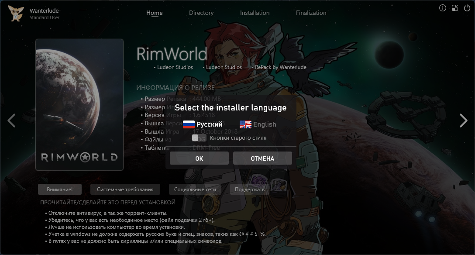Toggle the 'Кнопки старого стиля' switch
Screen dimensions: 475x255
(x=196, y=138)
